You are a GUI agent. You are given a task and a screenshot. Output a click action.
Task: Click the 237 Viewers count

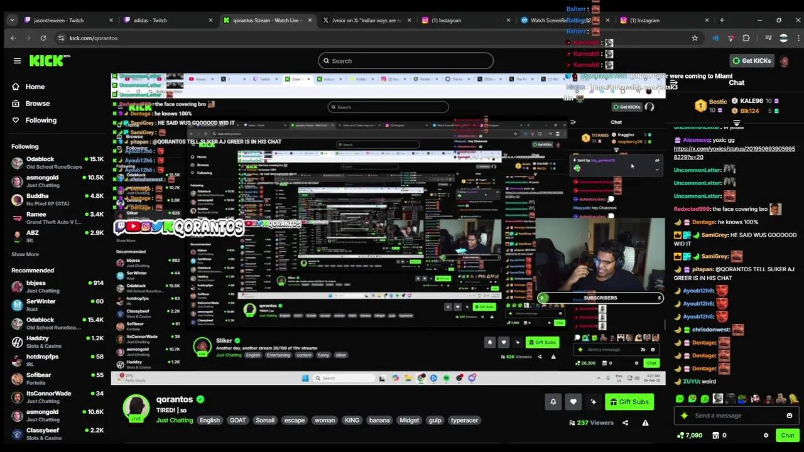[x=590, y=423]
